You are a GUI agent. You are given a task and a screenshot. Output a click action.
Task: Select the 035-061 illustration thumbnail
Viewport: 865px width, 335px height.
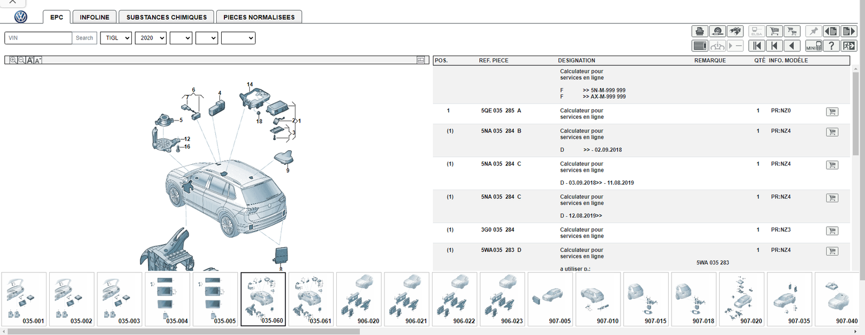click(311, 299)
